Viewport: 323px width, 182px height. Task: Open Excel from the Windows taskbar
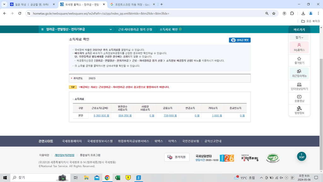[x=118, y=178]
